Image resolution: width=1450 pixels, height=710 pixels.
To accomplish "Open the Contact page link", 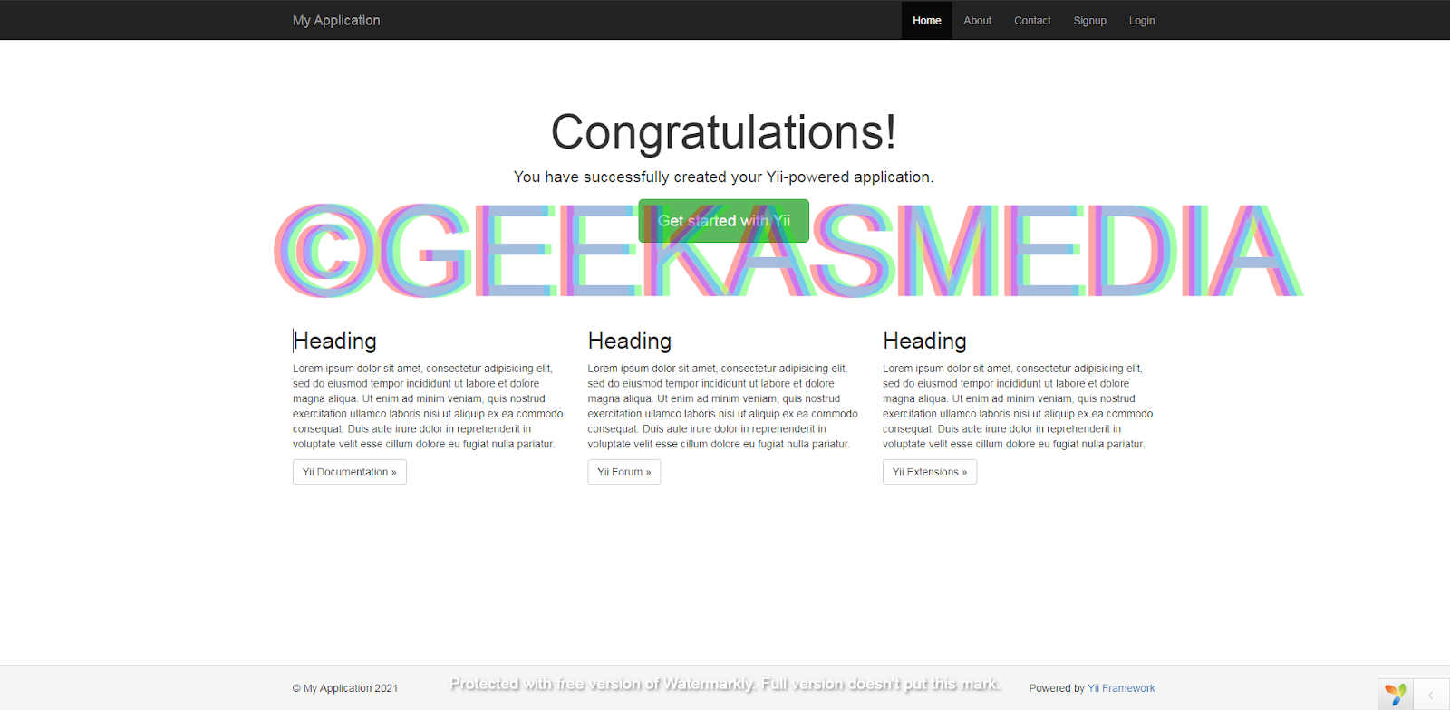I will click(1032, 20).
